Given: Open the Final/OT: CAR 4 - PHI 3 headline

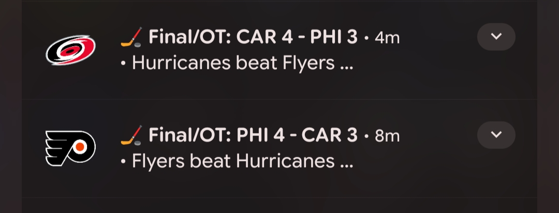Looking at the screenshot, I should coord(253,37).
